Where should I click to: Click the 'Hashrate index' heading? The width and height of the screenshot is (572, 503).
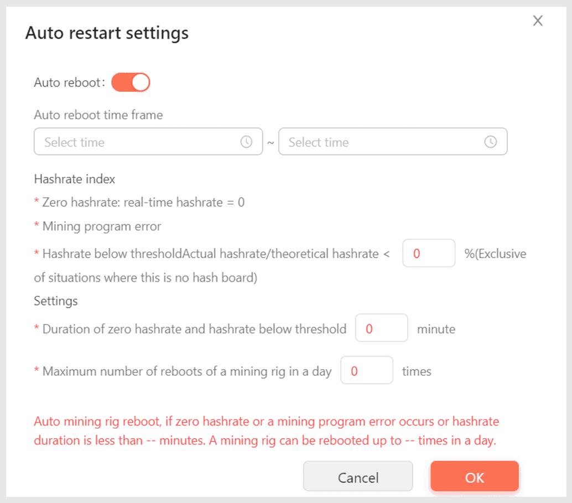[x=75, y=179]
